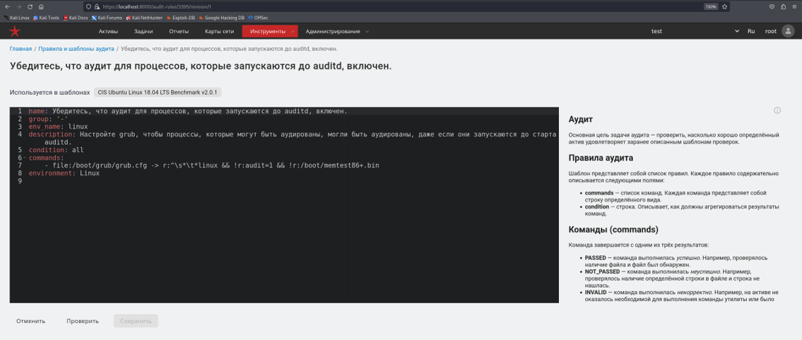Click the Отменить button
This screenshot has height=340, width=802.
click(x=30, y=321)
